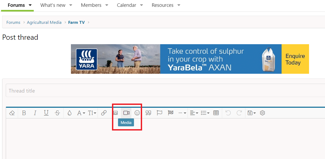325x159 pixels.
Task: Click the Media video camera icon
Action: pyautogui.click(x=126, y=113)
